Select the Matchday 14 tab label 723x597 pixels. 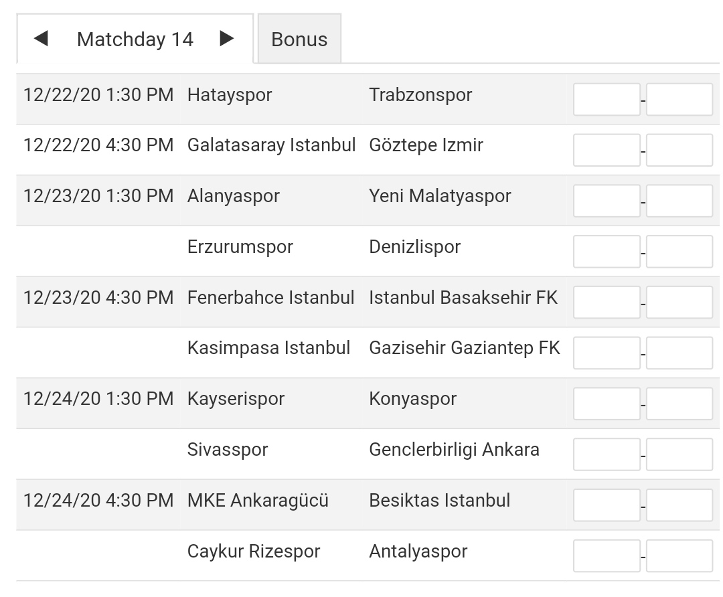click(x=135, y=39)
